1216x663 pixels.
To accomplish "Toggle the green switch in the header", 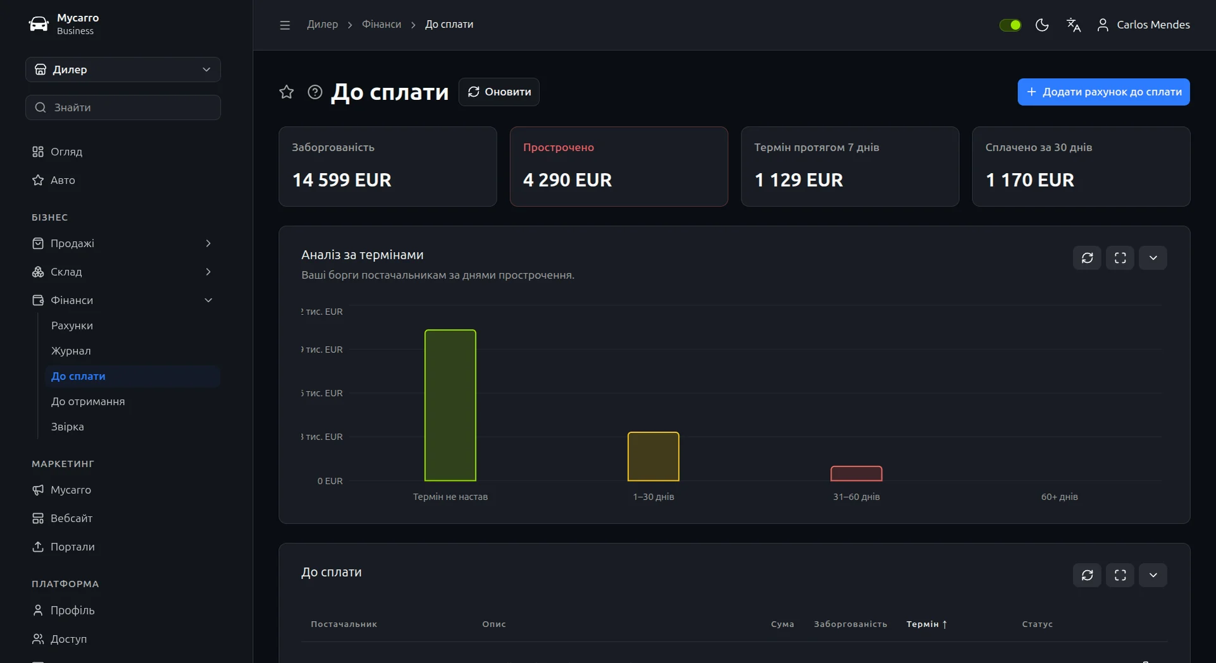I will [1010, 25].
